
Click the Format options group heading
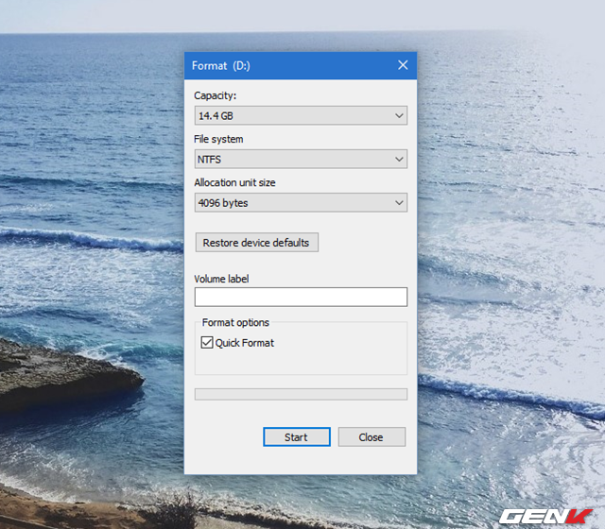[x=235, y=322]
